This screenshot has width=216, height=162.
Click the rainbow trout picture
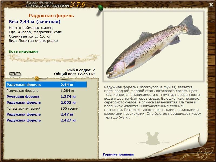pyautogui.click(x=153, y=46)
